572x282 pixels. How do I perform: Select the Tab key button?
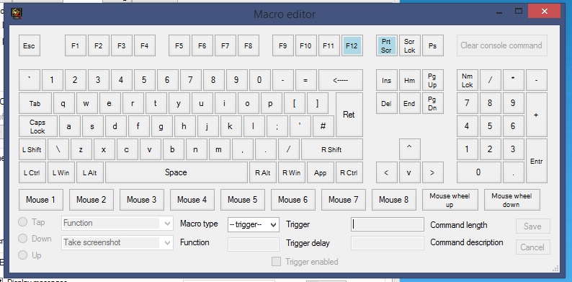pos(35,103)
